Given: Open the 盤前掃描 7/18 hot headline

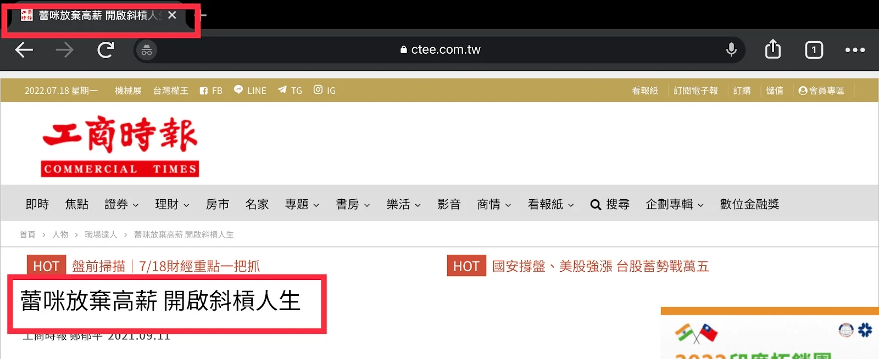Looking at the screenshot, I should pyautogui.click(x=165, y=266).
